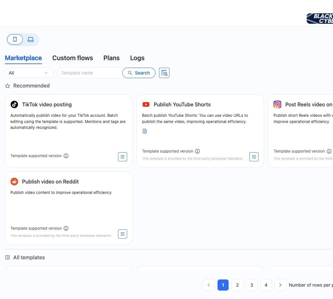Click the Recommended star icon
This screenshot has height=299, width=333.
tap(7, 86)
